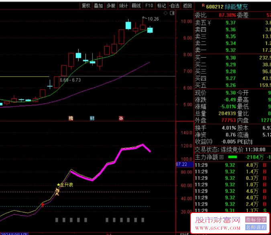Click the red arrow signal on the indicator
Viewport: 271px width, 235px height.
point(43,205)
